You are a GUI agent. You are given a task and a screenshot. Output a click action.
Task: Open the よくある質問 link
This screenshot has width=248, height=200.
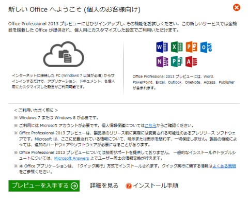pyautogui.click(x=224, y=166)
